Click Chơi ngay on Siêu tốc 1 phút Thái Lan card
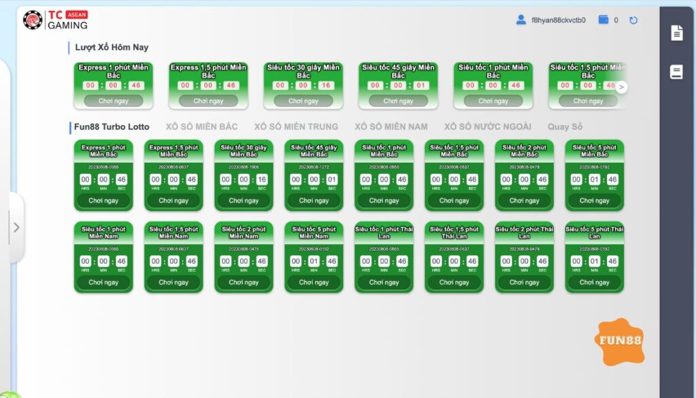 (x=384, y=282)
